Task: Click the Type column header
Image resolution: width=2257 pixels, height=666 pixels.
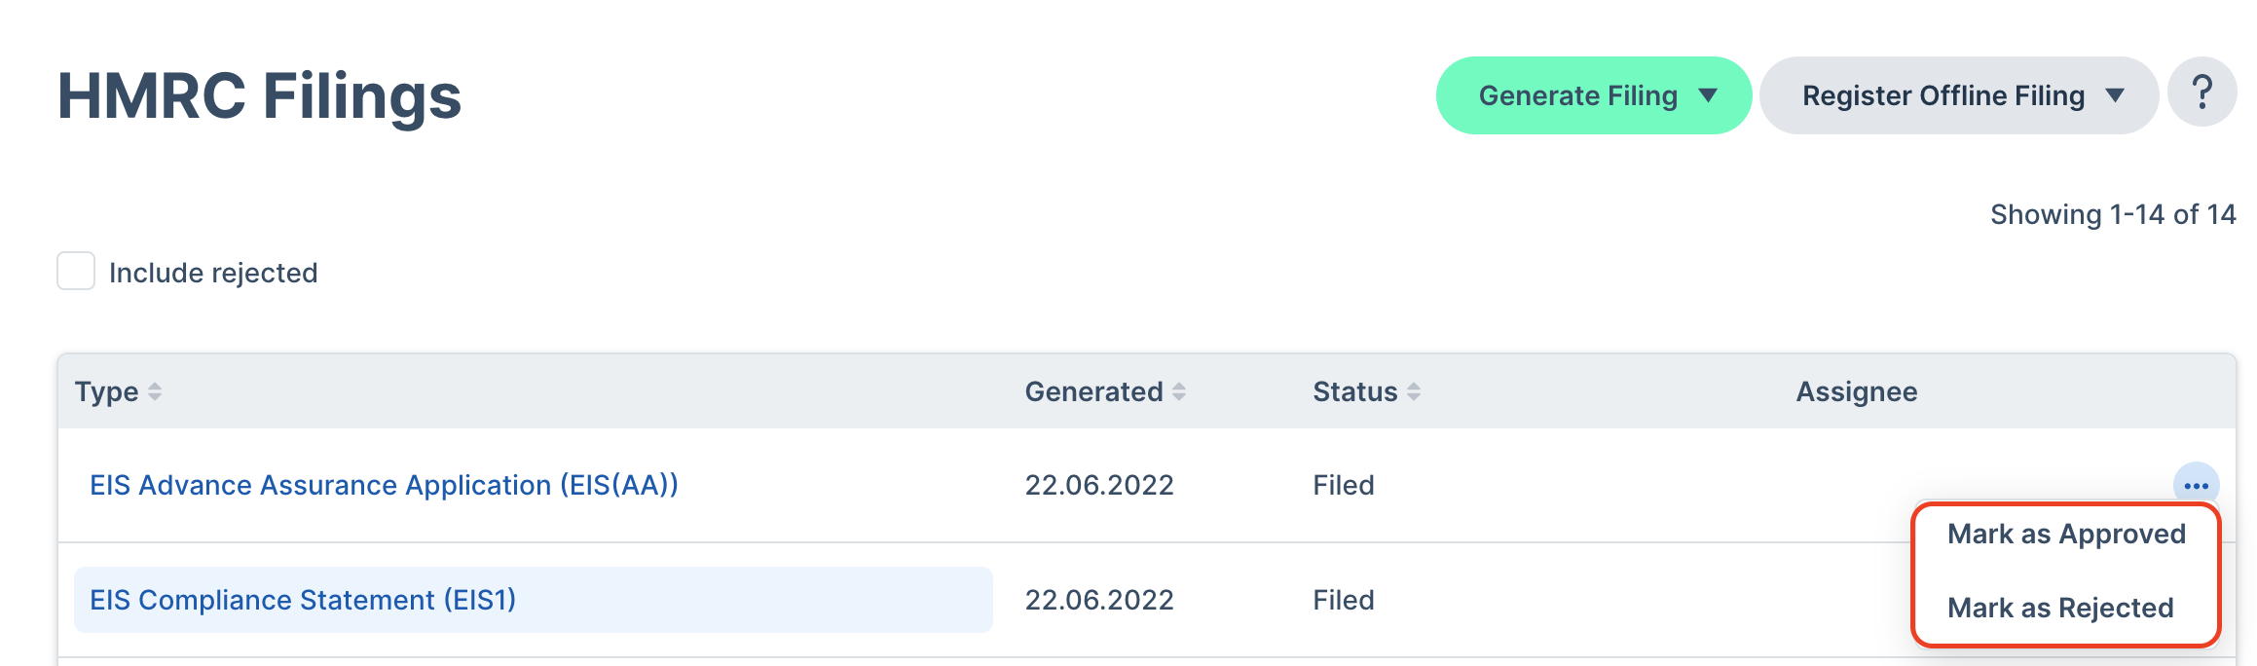Action: pyautogui.click(x=107, y=391)
